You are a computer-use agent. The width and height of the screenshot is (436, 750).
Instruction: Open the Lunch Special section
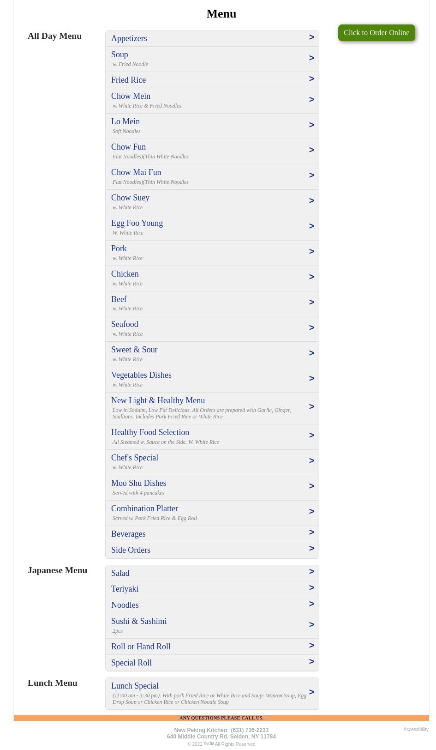coord(135,686)
